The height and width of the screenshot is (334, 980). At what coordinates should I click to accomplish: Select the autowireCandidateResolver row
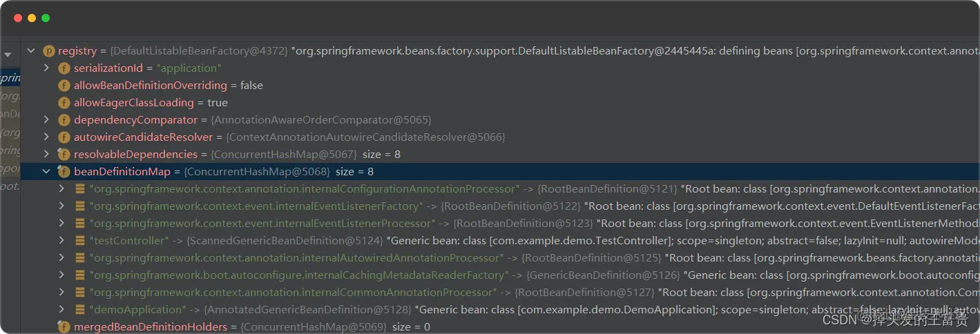500,137
